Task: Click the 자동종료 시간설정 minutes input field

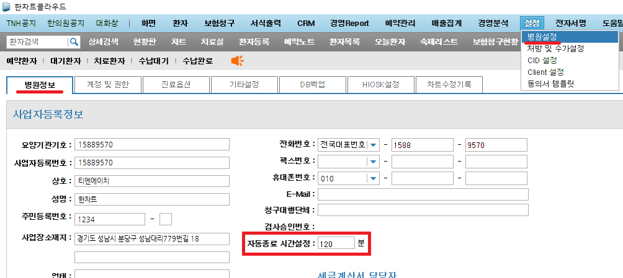Action: [x=336, y=244]
